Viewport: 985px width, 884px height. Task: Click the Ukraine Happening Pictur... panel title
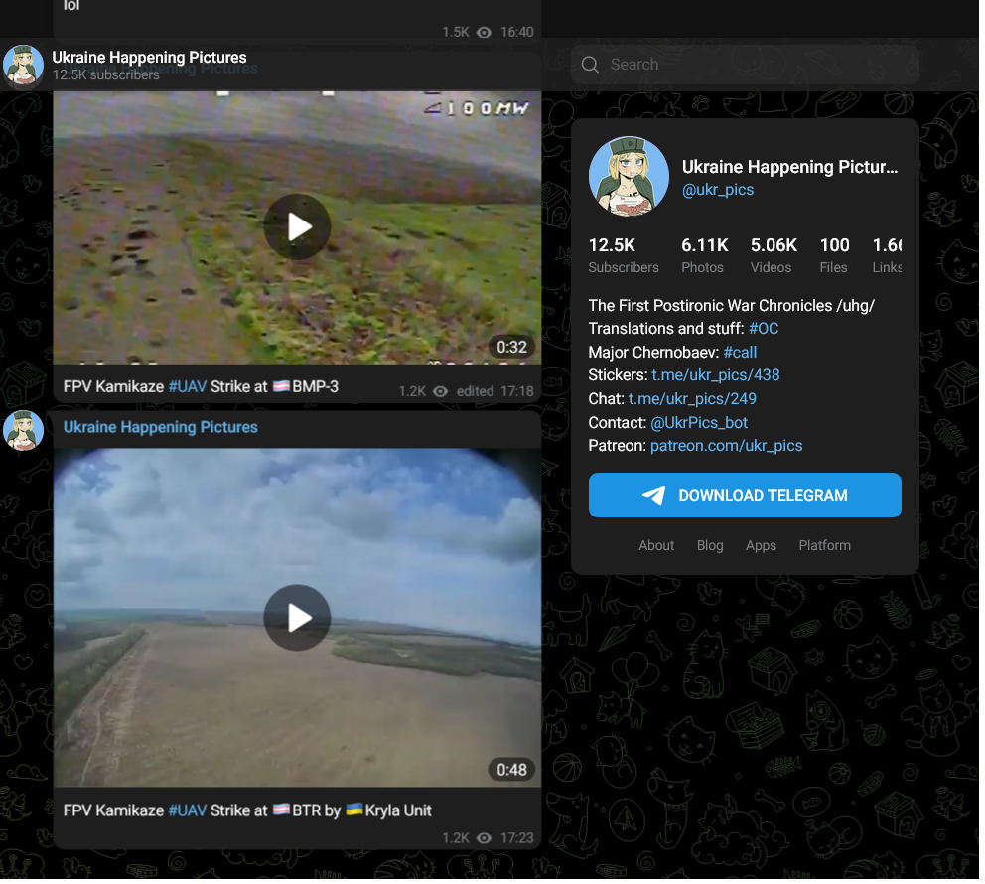790,167
